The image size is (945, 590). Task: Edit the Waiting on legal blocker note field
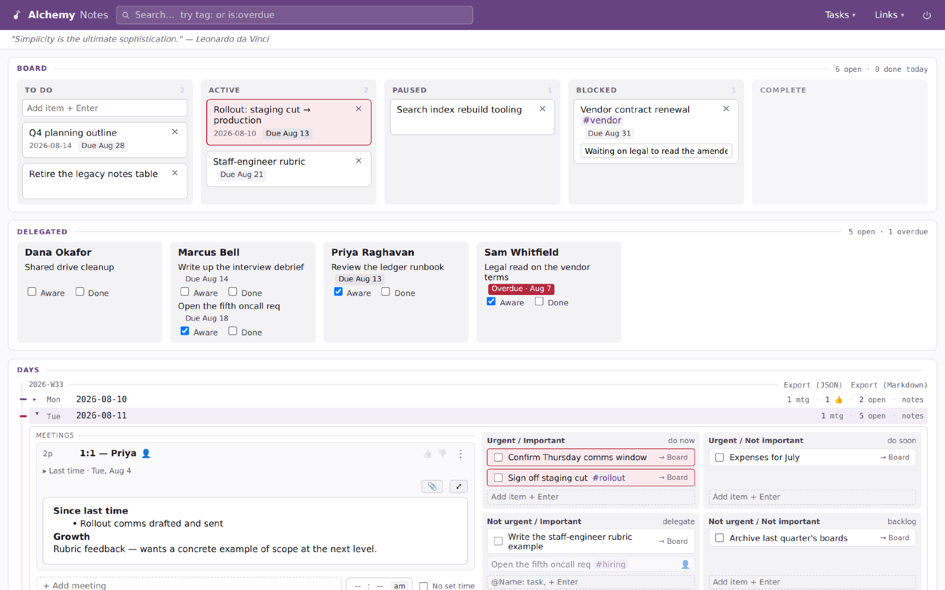point(656,151)
